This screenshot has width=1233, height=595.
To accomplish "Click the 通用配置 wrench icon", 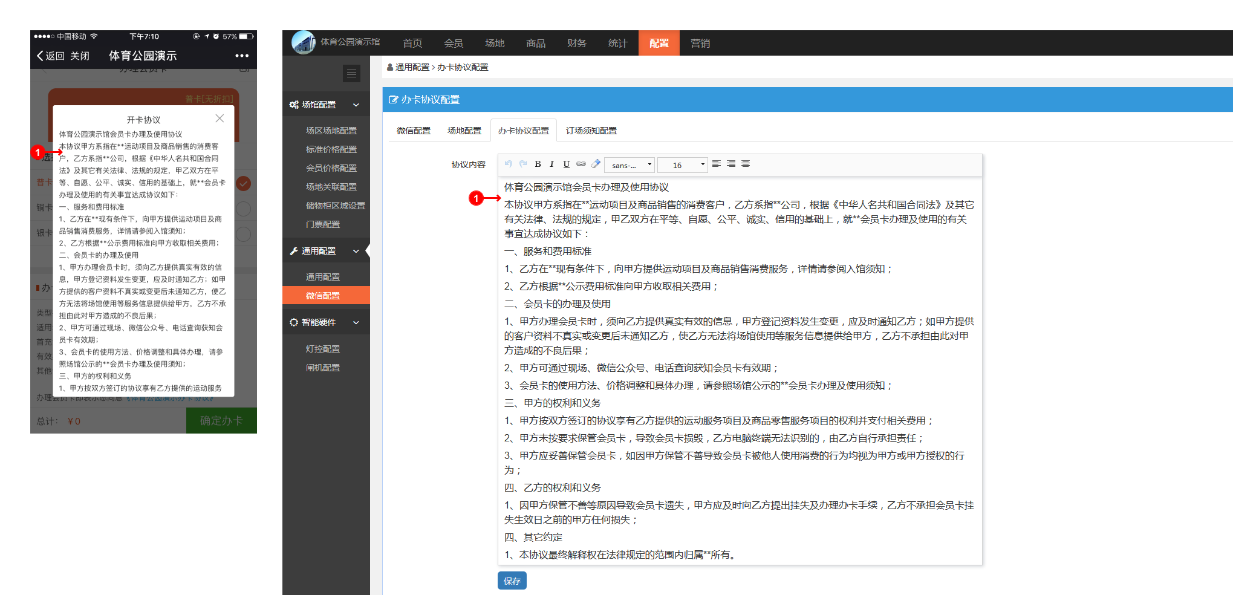I will (x=294, y=251).
